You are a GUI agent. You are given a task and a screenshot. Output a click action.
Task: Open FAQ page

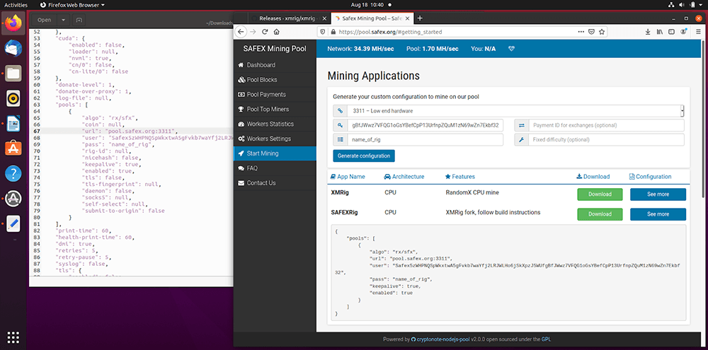coord(275,168)
